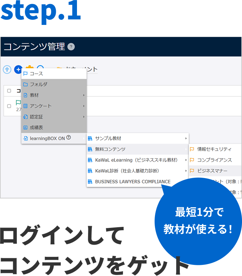Click the books icon beside サンプル教材
The image size is (242, 276).
coord(90,138)
